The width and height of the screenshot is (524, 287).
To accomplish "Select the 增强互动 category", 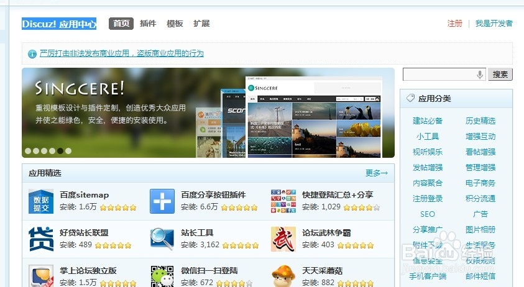I will pyautogui.click(x=480, y=136).
